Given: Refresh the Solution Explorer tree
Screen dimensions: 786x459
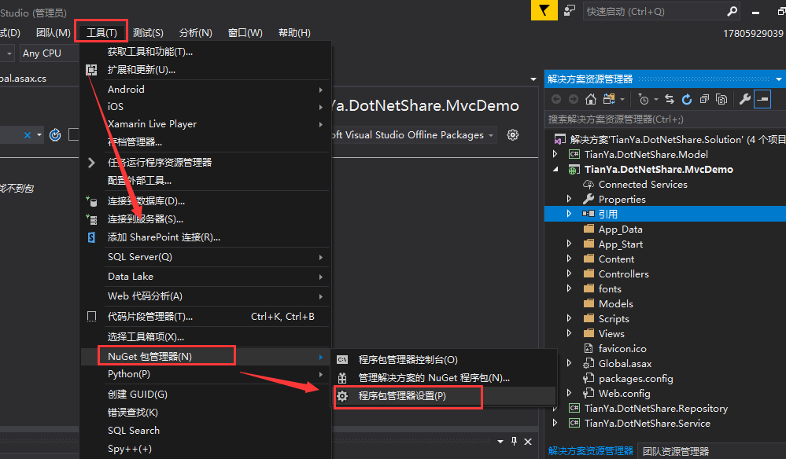Looking at the screenshot, I should [687, 99].
